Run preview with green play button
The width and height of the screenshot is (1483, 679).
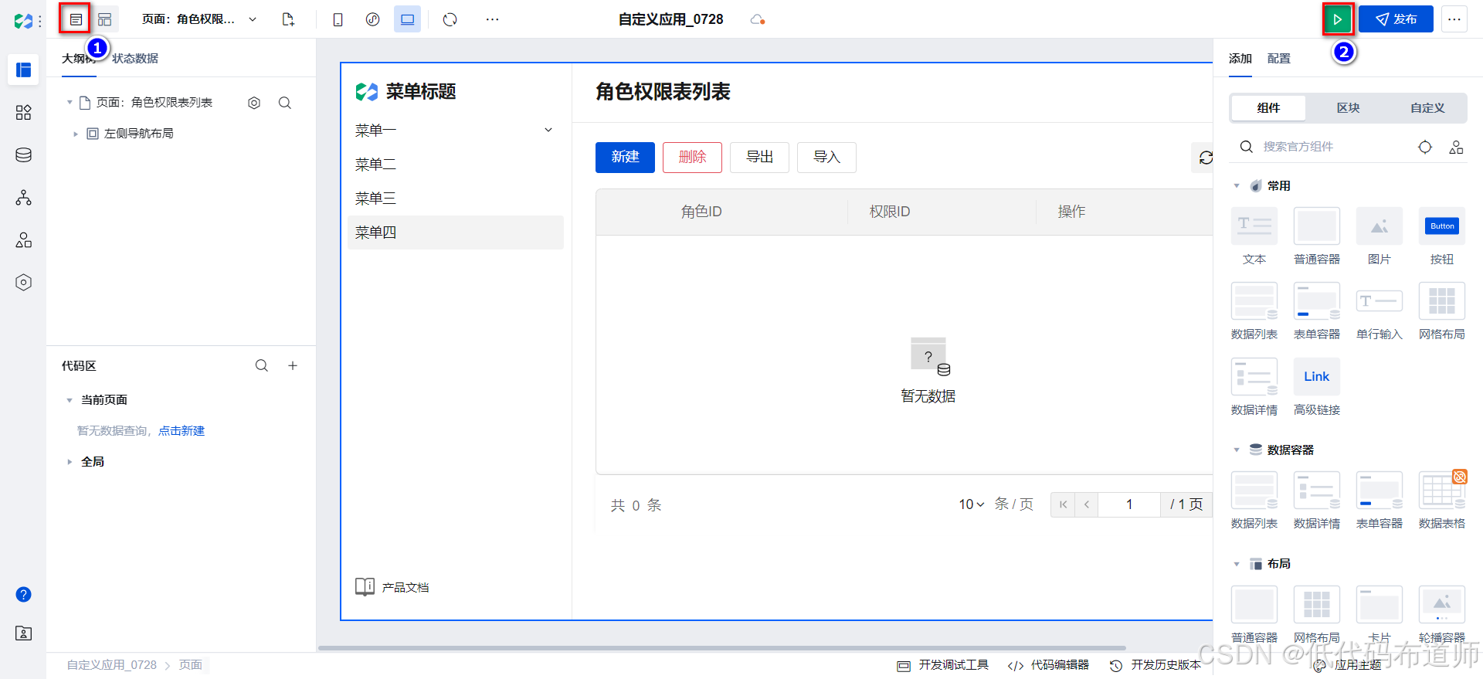1338,19
